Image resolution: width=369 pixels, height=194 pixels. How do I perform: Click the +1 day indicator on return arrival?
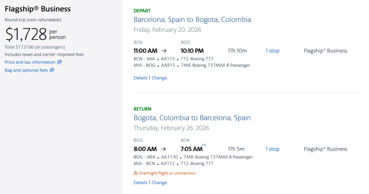tap(204, 145)
